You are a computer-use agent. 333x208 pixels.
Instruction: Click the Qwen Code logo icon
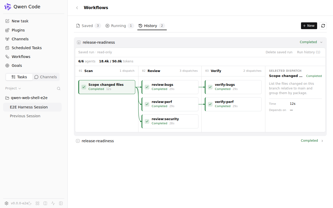click(x=8, y=7)
